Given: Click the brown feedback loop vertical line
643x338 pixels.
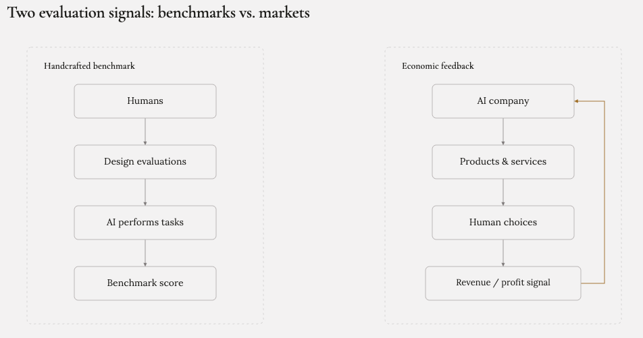Looking at the screenshot, I should 605,192.
